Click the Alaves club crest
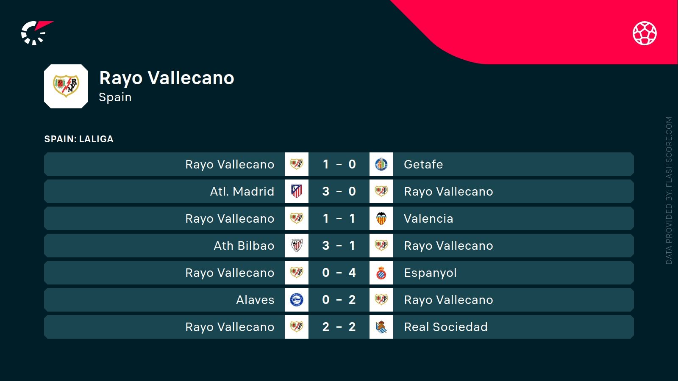This screenshot has width=678, height=381. (x=297, y=300)
